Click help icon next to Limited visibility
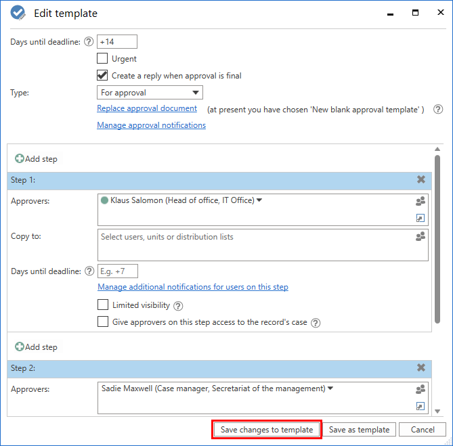Viewport: 453px width, 446px height. tap(178, 306)
